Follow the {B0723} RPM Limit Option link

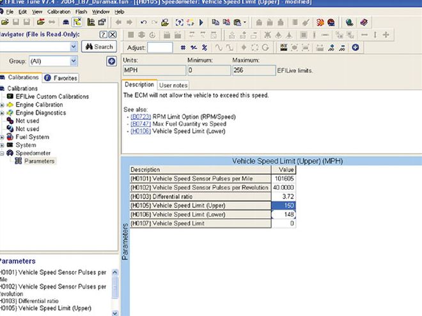141,117
